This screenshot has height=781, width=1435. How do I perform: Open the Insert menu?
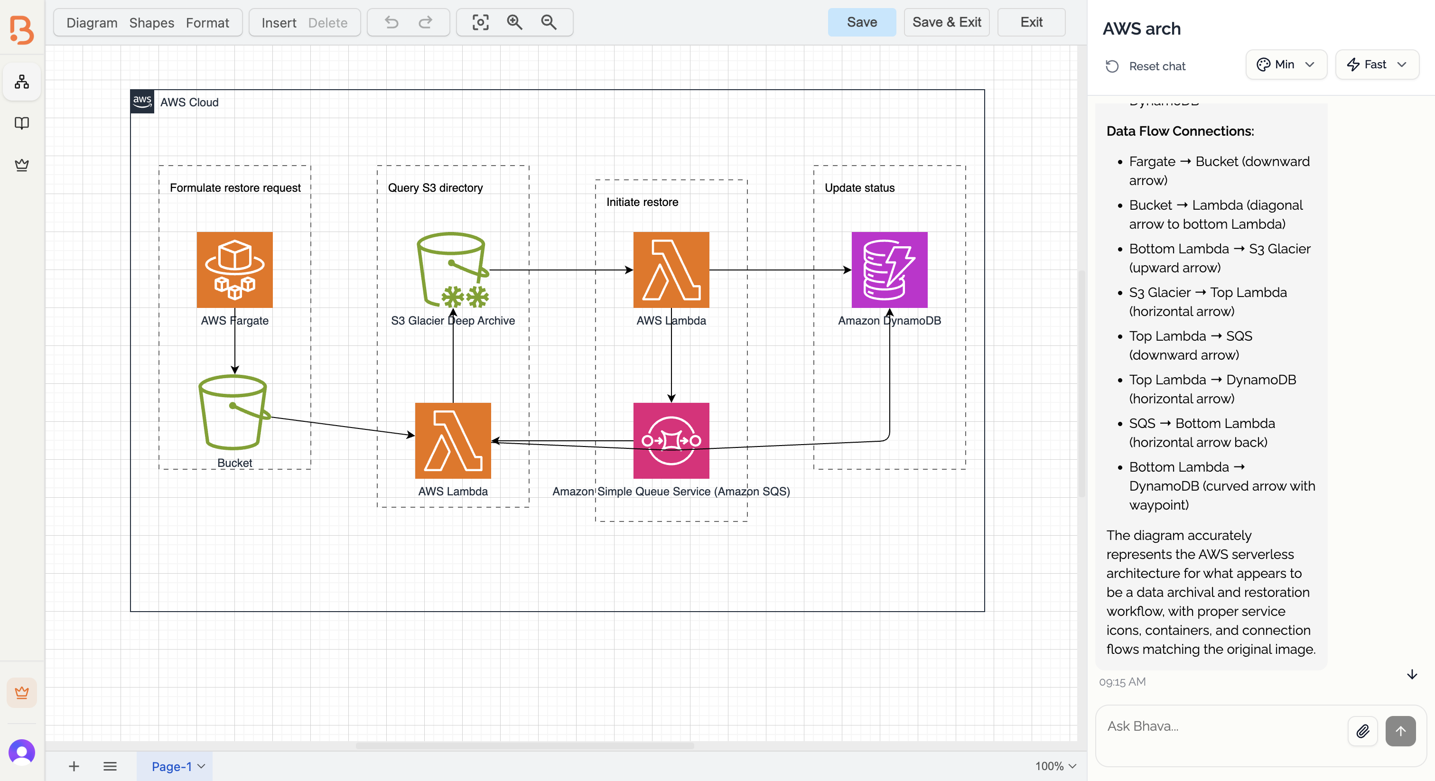pos(279,23)
